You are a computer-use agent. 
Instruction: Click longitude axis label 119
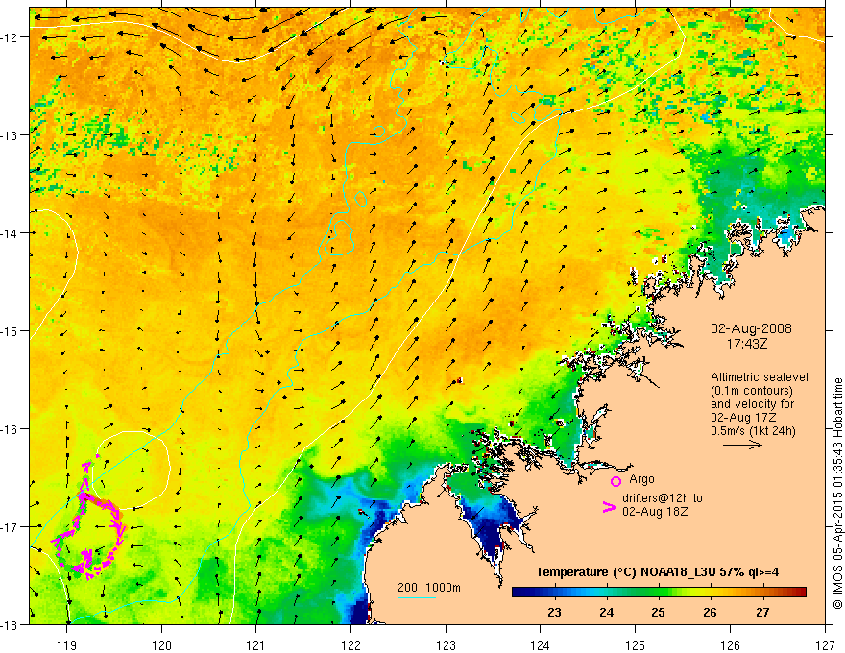tap(67, 645)
